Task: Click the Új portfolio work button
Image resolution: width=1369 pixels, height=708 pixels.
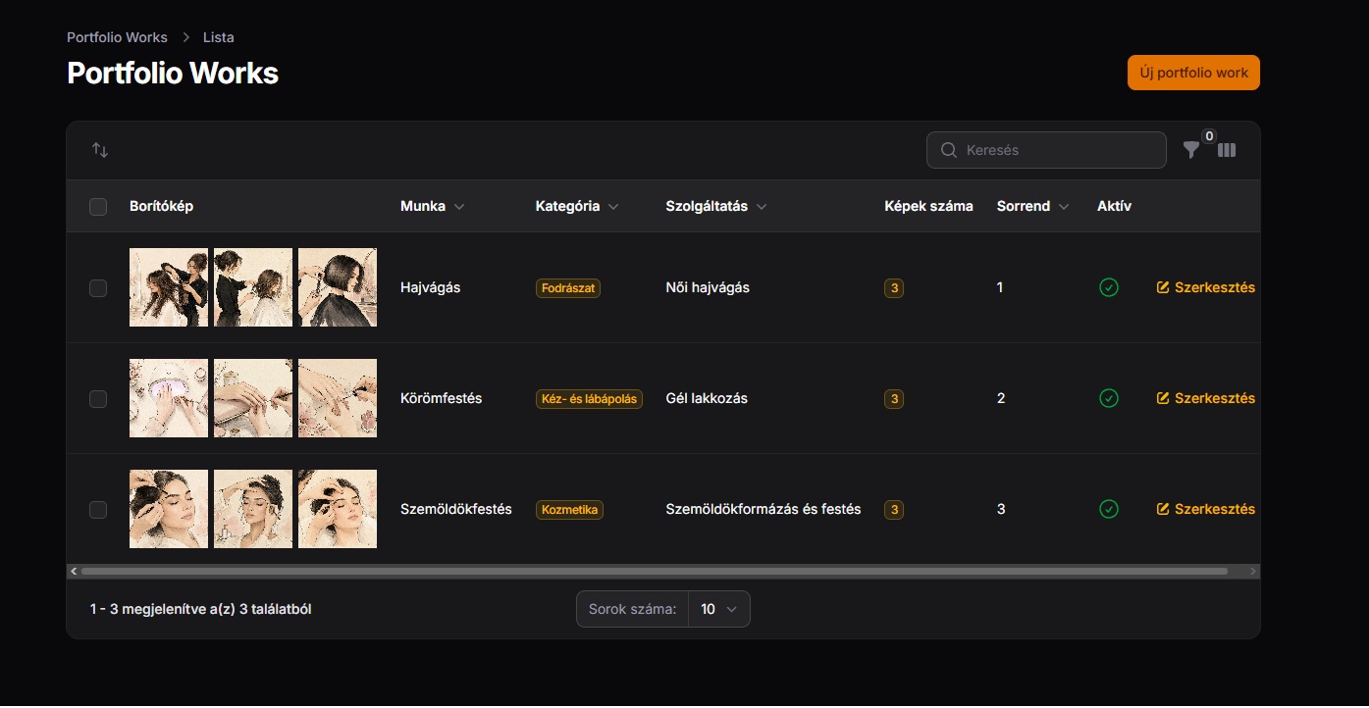Action: tap(1193, 73)
